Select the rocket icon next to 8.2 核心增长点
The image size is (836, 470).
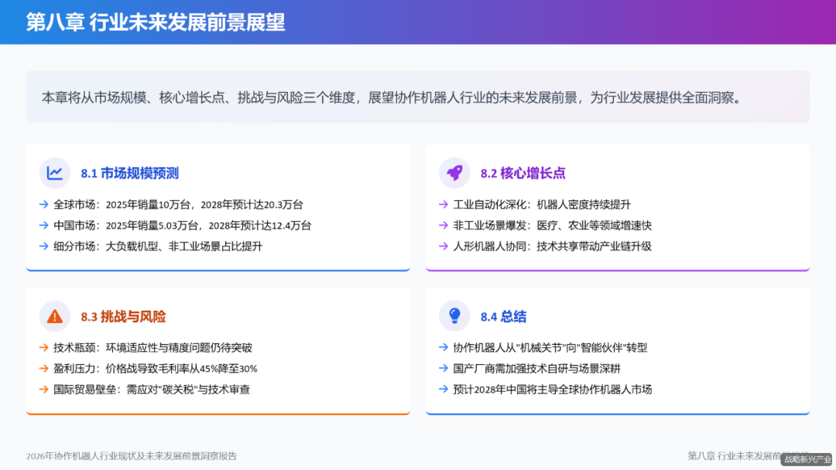pos(454,173)
